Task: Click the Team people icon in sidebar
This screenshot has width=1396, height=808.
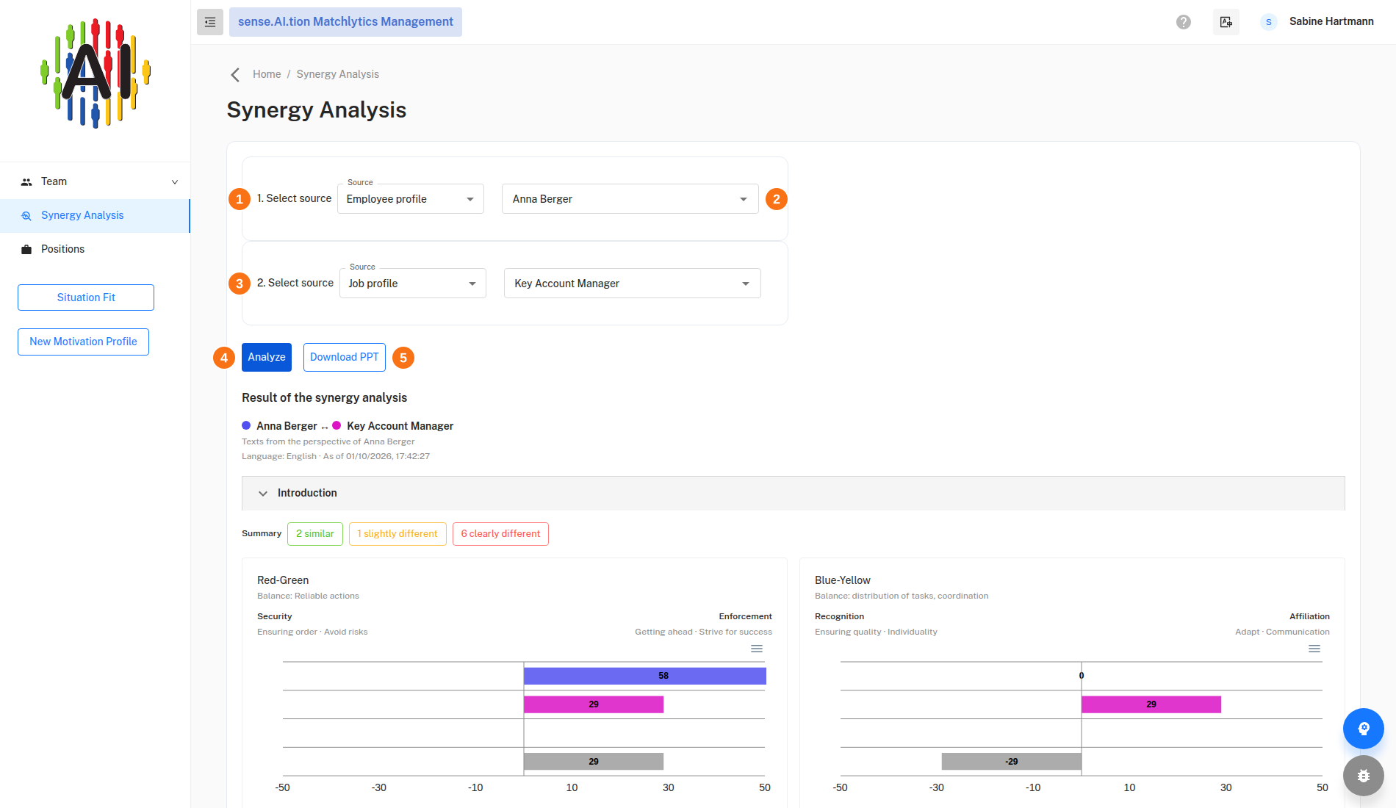Action: [26, 182]
